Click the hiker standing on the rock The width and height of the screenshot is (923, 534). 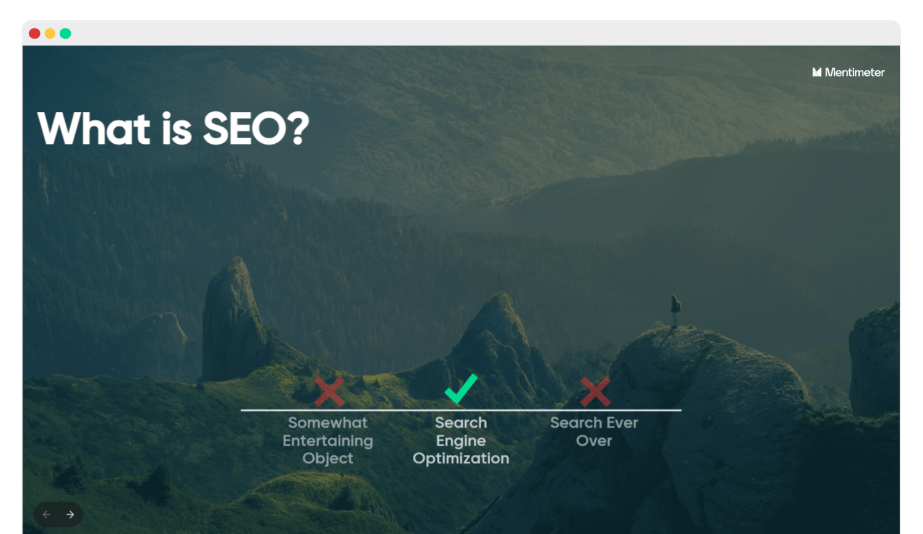[676, 310]
